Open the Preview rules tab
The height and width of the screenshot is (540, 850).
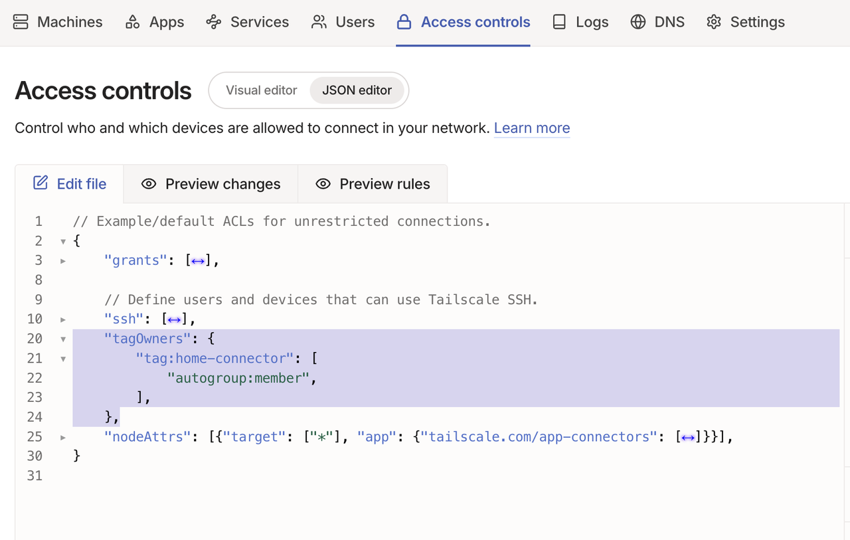[373, 184]
